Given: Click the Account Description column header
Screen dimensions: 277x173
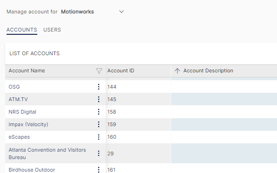Looking at the screenshot, I should 208,70.
